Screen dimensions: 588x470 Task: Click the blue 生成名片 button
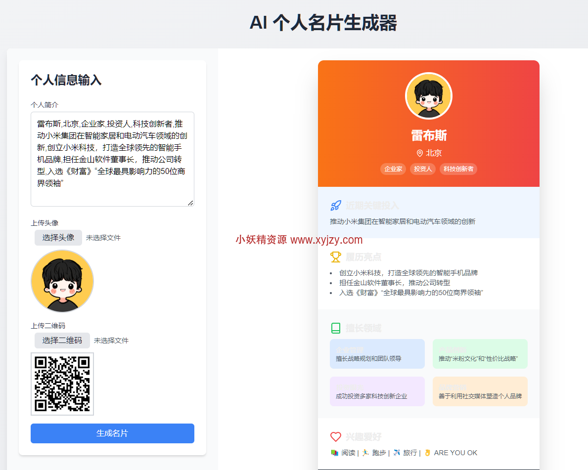tap(112, 433)
